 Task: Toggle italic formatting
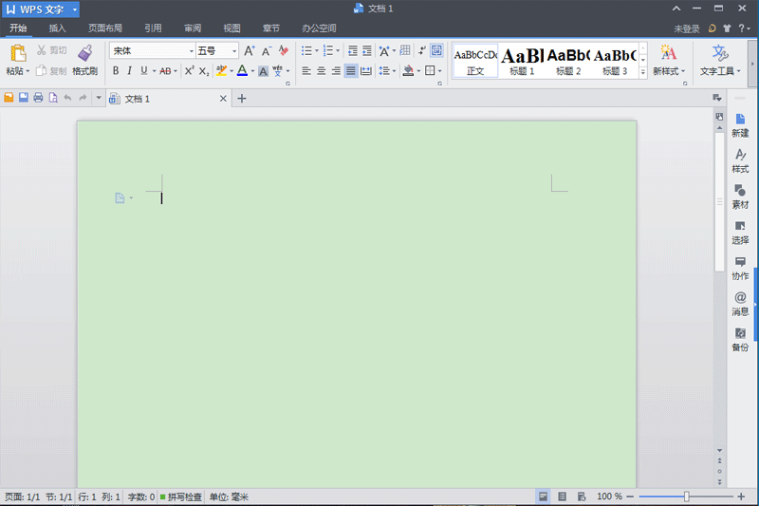[x=130, y=71]
